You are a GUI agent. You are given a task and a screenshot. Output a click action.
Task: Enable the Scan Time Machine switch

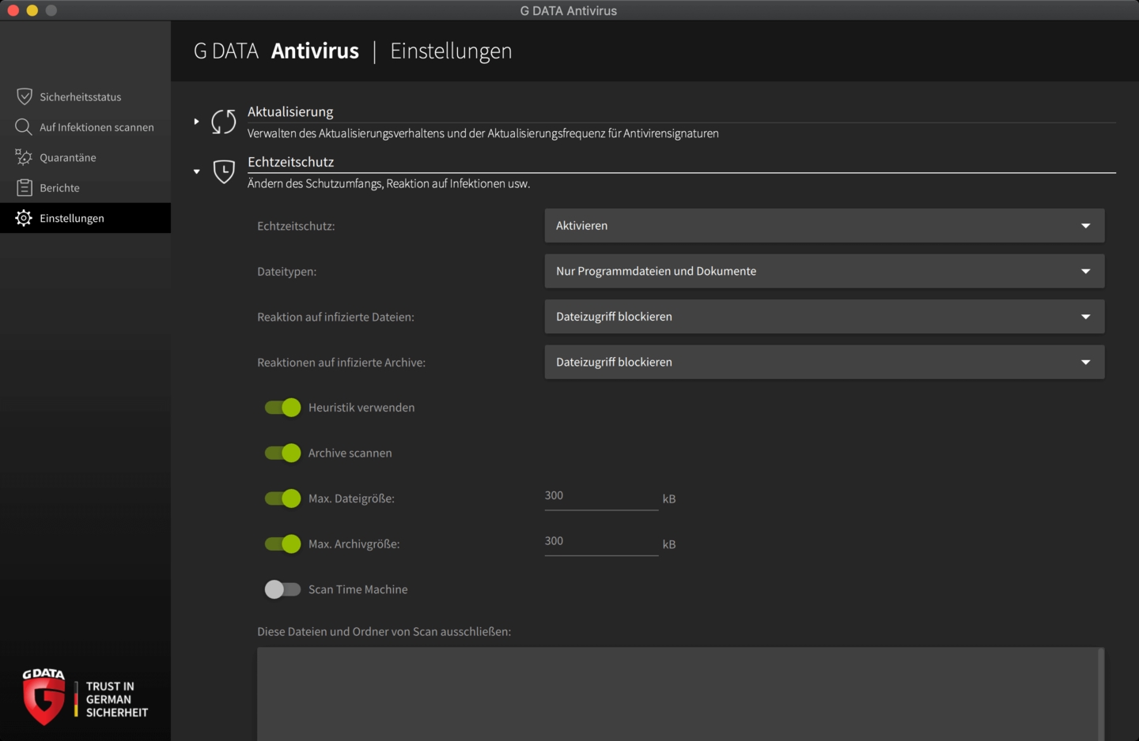click(282, 589)
